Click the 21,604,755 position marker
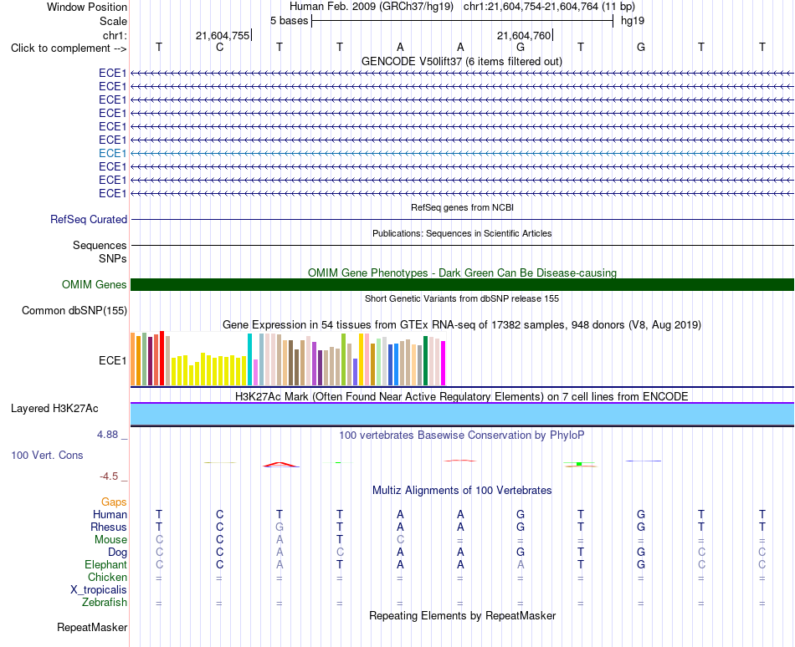The image size is (795, 647). click(223, 35)
